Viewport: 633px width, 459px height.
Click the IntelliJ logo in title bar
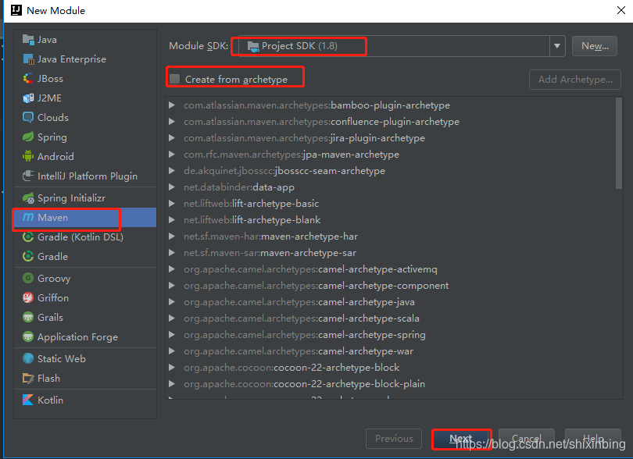(16, 10)
